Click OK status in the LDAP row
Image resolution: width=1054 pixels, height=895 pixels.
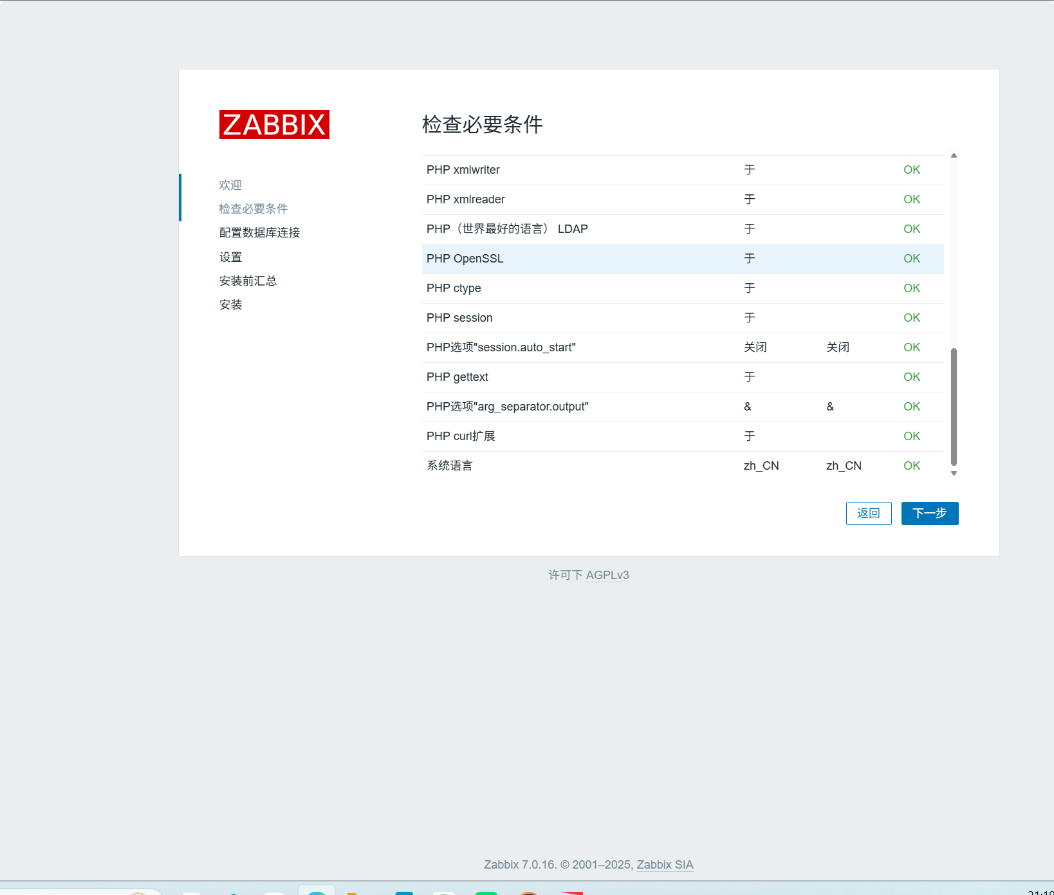(x=912, y=229)
